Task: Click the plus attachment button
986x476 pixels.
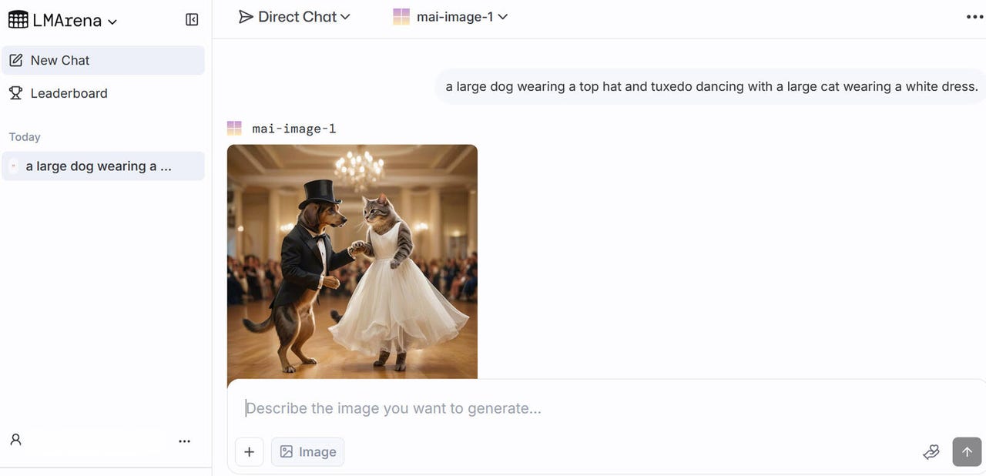Action: click(249, 452)
